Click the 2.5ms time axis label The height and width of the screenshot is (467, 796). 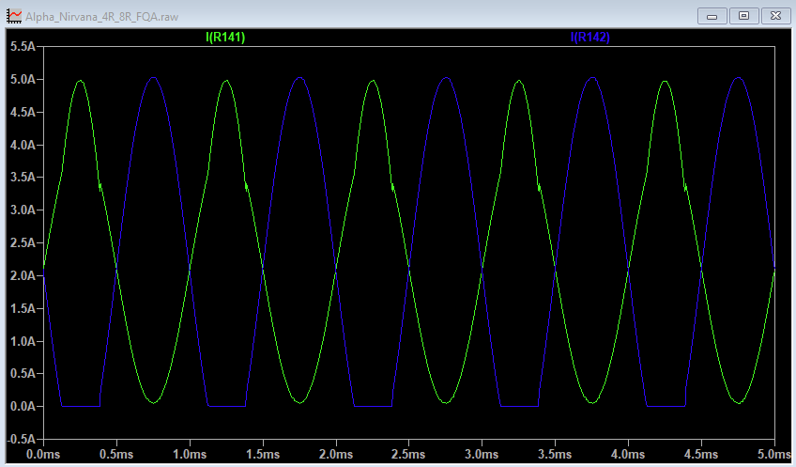tap(408, 454)
